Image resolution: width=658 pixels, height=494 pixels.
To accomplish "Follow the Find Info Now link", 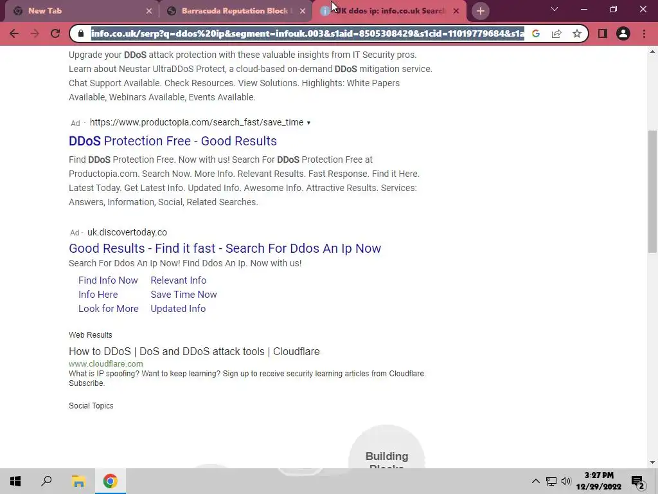I will click(x=108, y=280).
